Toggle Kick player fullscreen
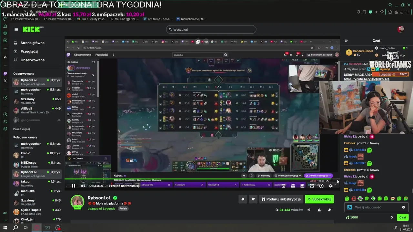The height and width of the screenshot is (232, 413). click(312, 186)
